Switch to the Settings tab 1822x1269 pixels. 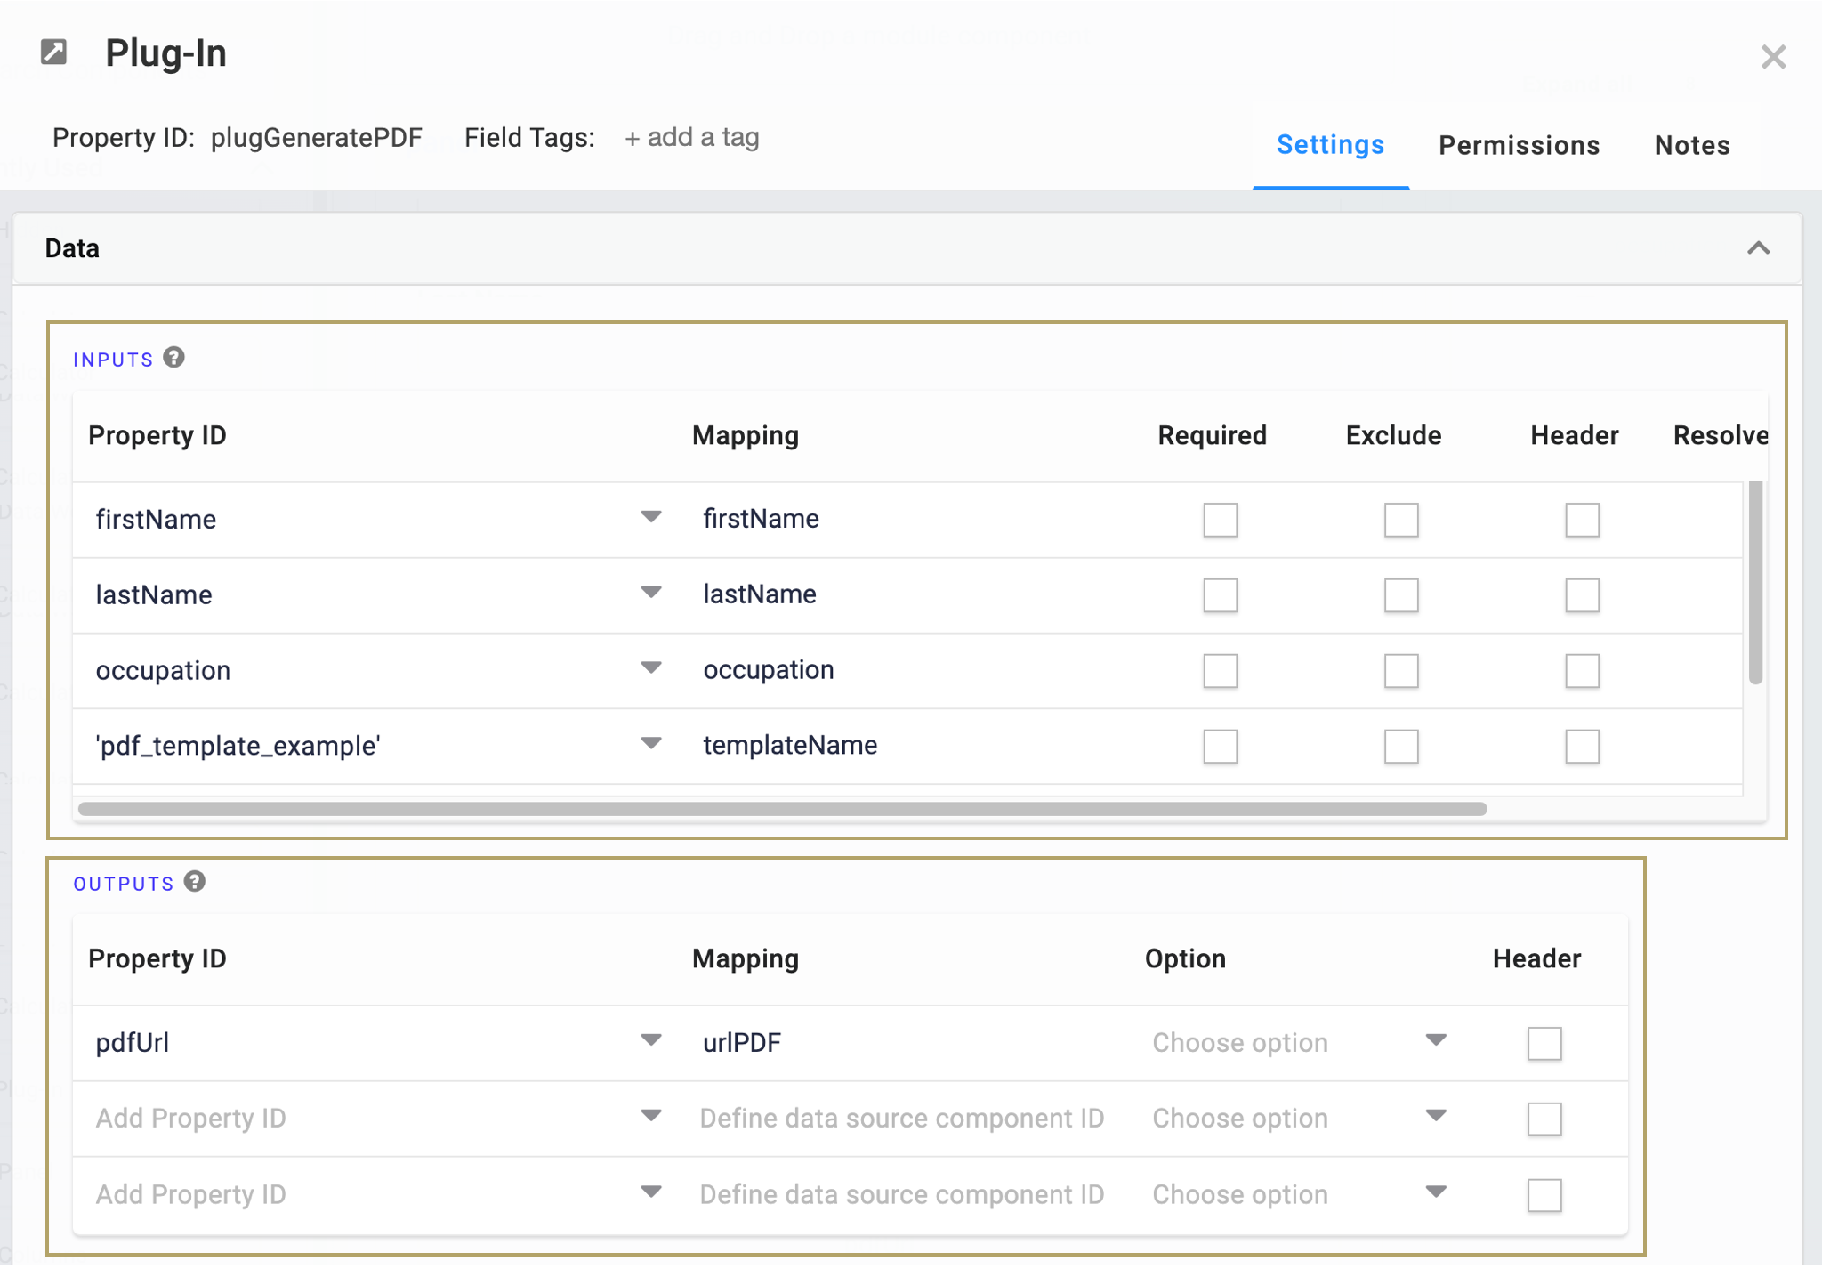coord(1330,145)
